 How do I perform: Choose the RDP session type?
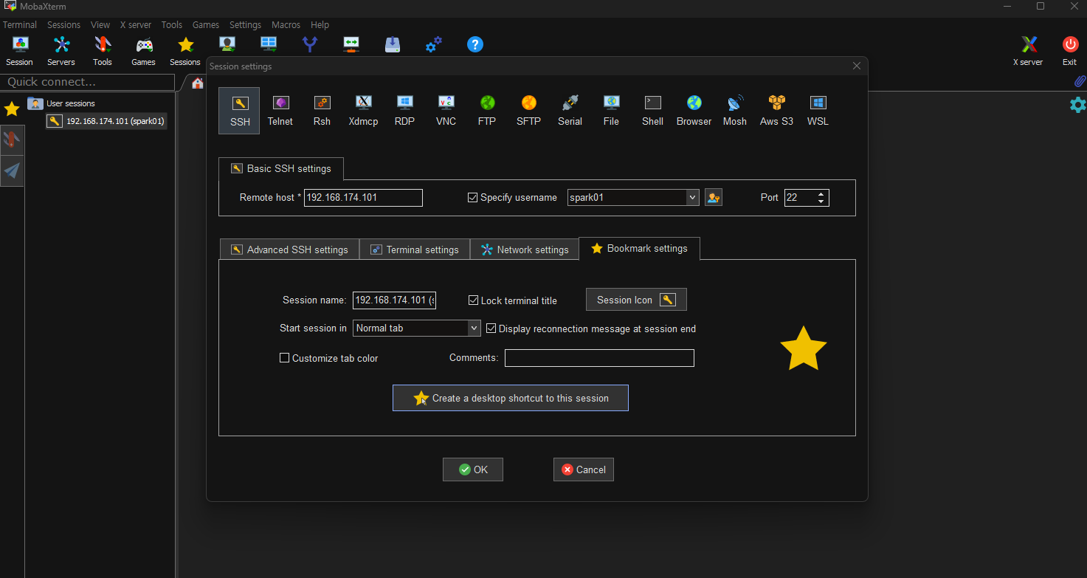pos(404,111)
